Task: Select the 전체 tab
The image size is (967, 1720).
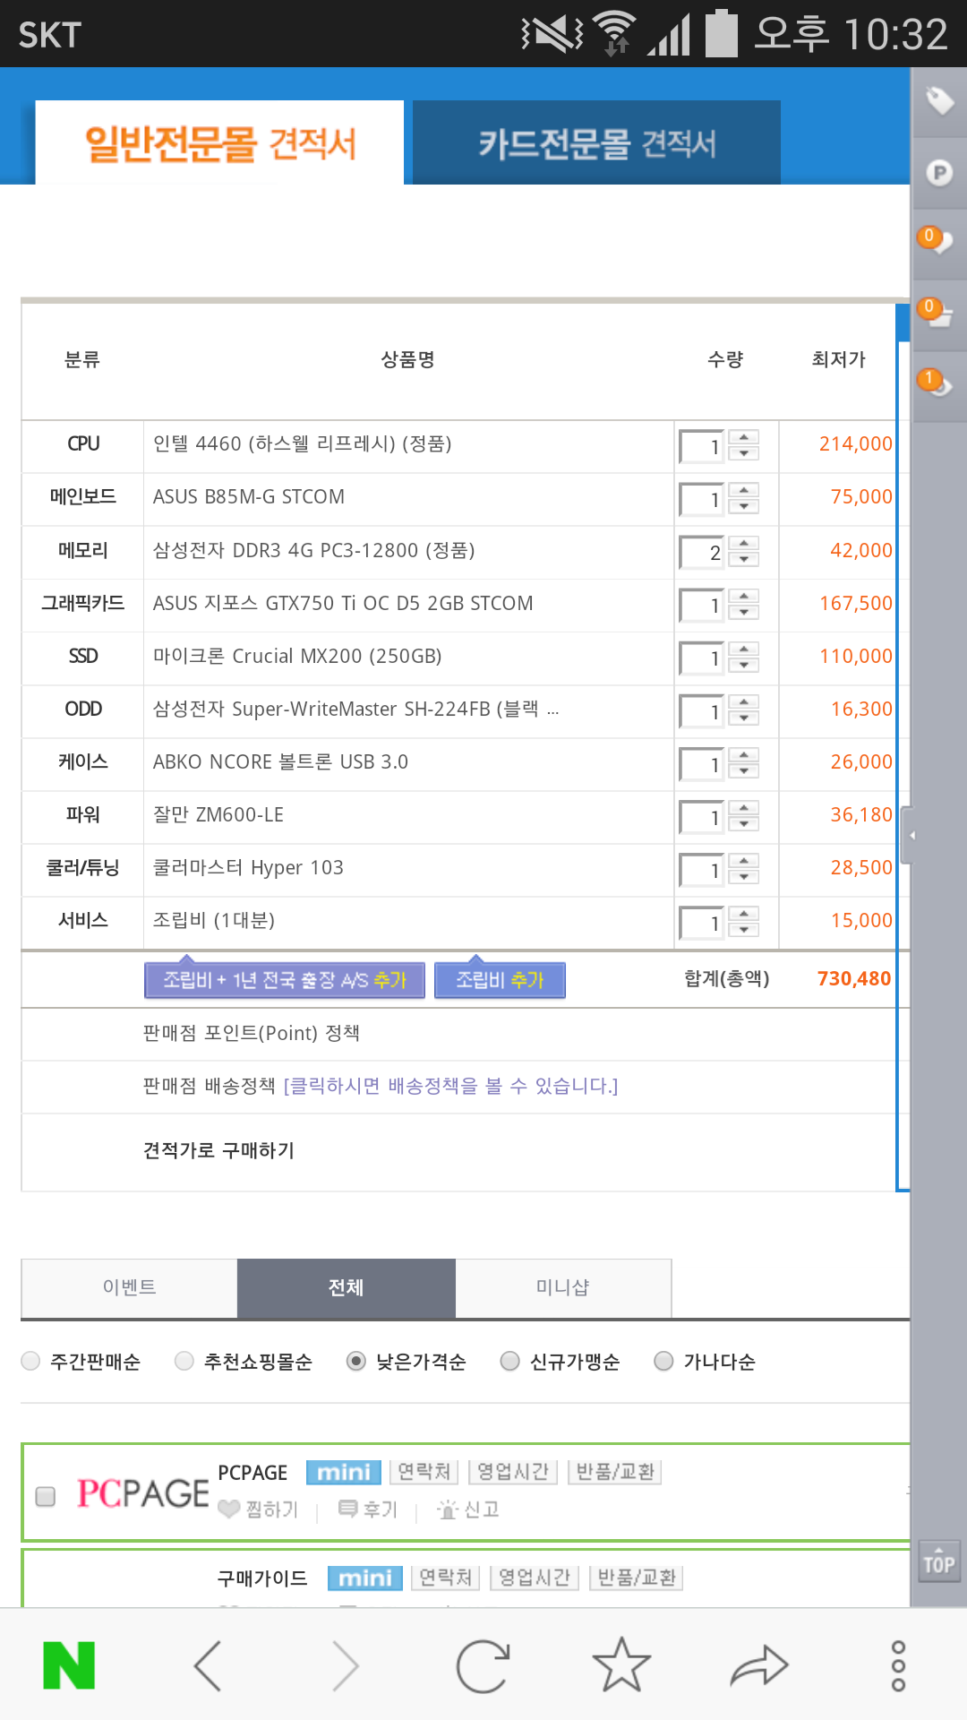Action: (x=347, y=1287)
